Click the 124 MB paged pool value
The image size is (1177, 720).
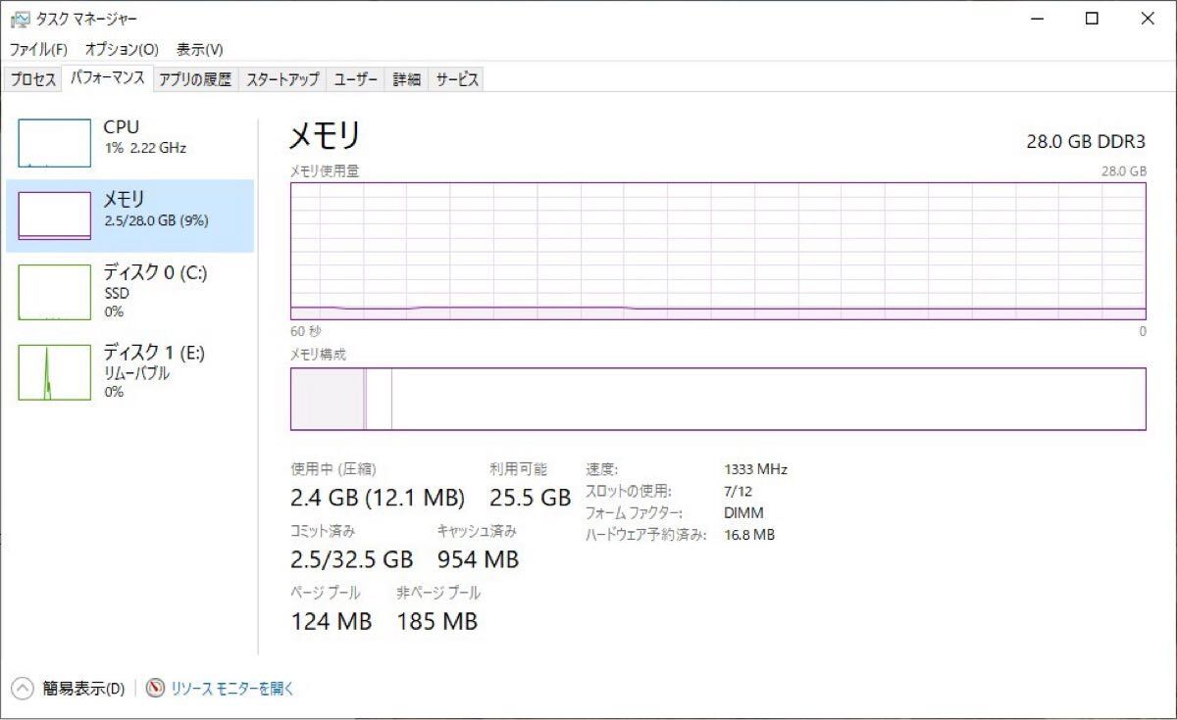pos(332,621)
